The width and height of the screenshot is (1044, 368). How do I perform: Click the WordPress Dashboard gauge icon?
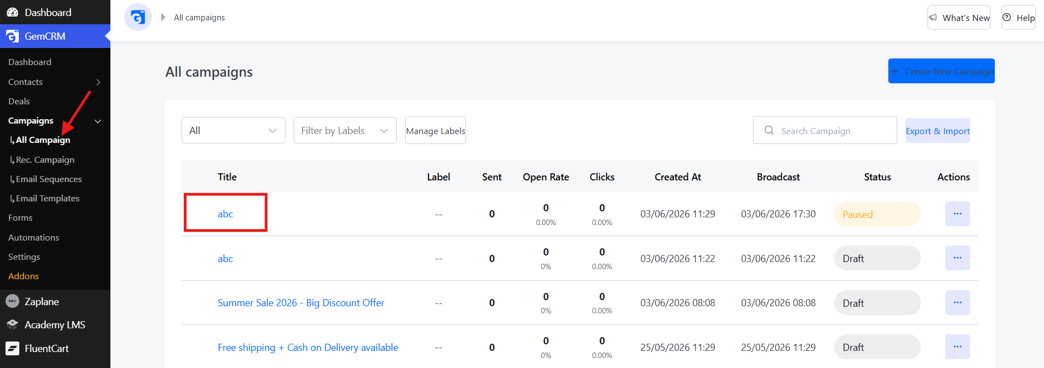12,12
